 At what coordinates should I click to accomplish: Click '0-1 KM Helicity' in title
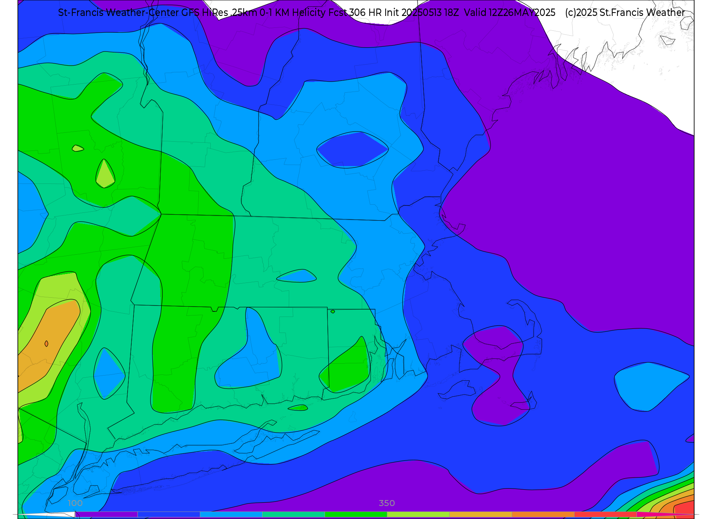pos(293,13)
